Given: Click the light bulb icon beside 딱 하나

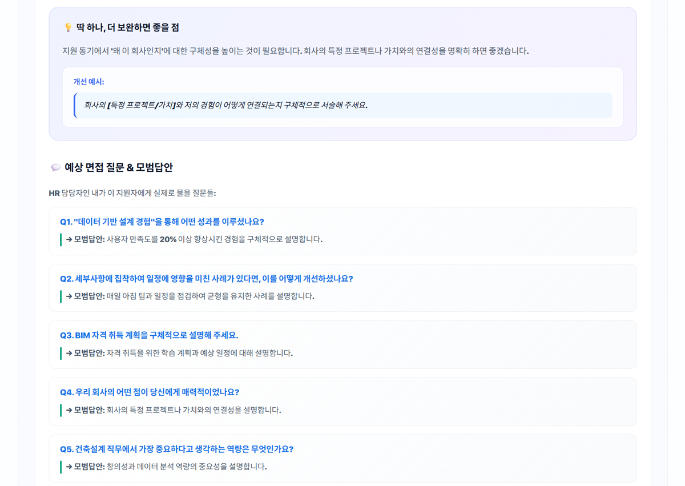Looking at the screenshot, I should (68, 28).
